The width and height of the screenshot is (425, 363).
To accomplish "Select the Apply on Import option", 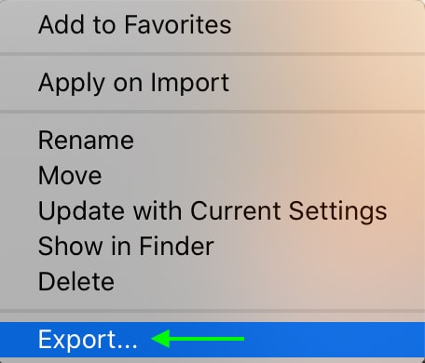I will [x=212, y=83].
